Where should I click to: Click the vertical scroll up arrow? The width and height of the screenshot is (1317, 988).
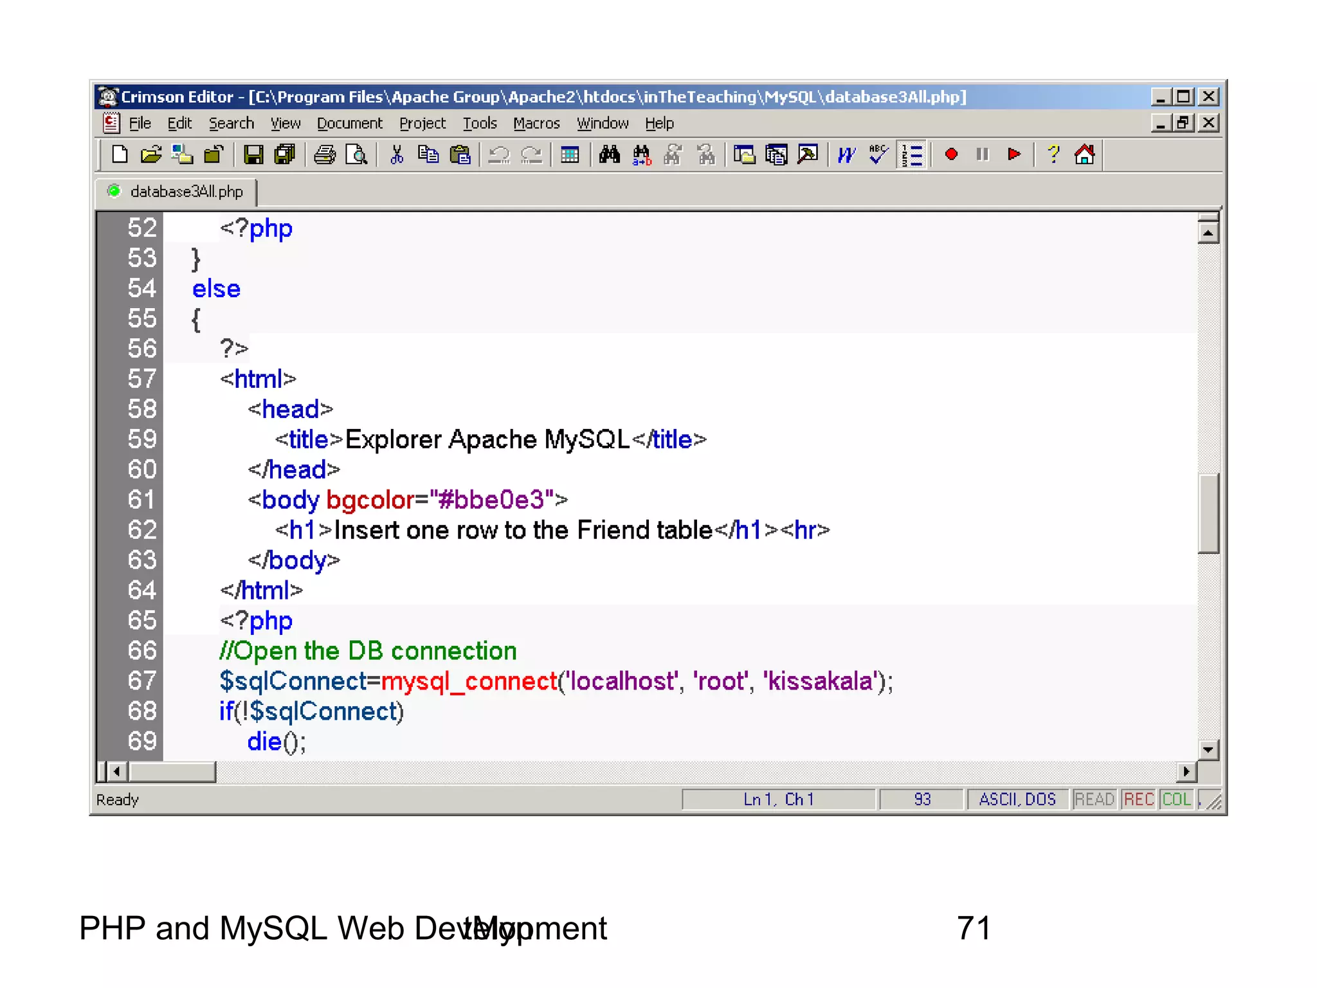[1209, 232]
